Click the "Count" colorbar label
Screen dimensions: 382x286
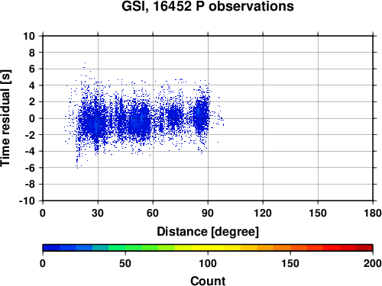[x=208, y=281]
